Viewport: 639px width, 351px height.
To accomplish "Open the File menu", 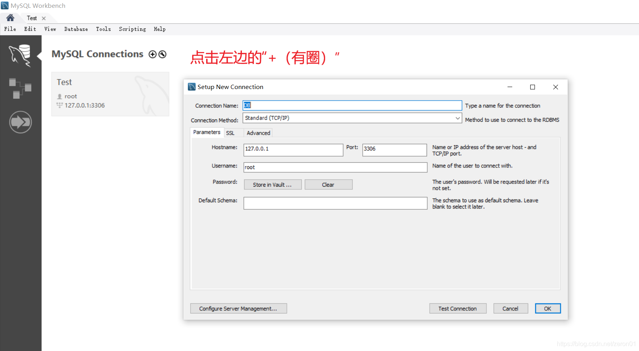I will [x=10, y=29].
